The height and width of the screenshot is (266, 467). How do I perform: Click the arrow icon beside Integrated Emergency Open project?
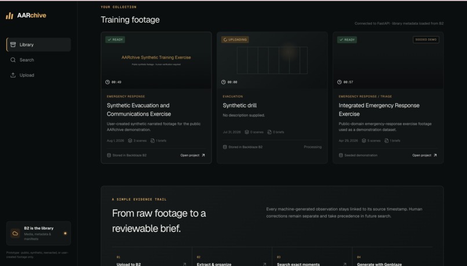(x=435, y=155)
